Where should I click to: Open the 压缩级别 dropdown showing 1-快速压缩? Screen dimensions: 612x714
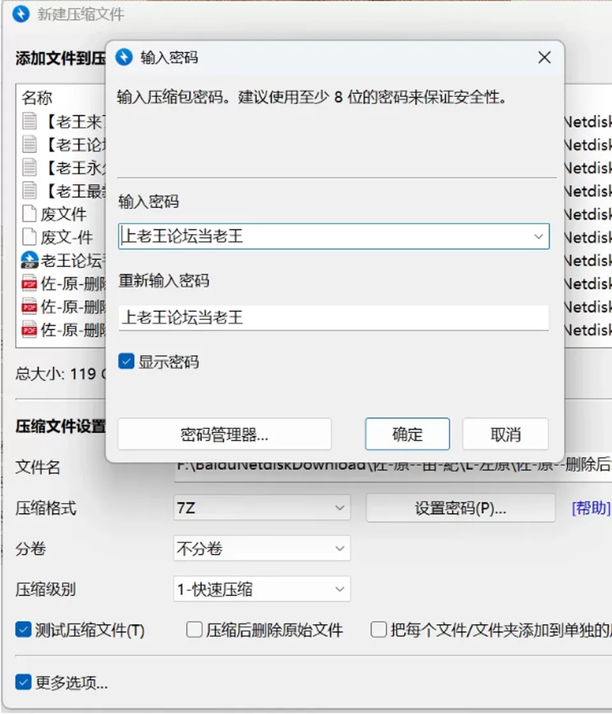click(x=262, y=589)
